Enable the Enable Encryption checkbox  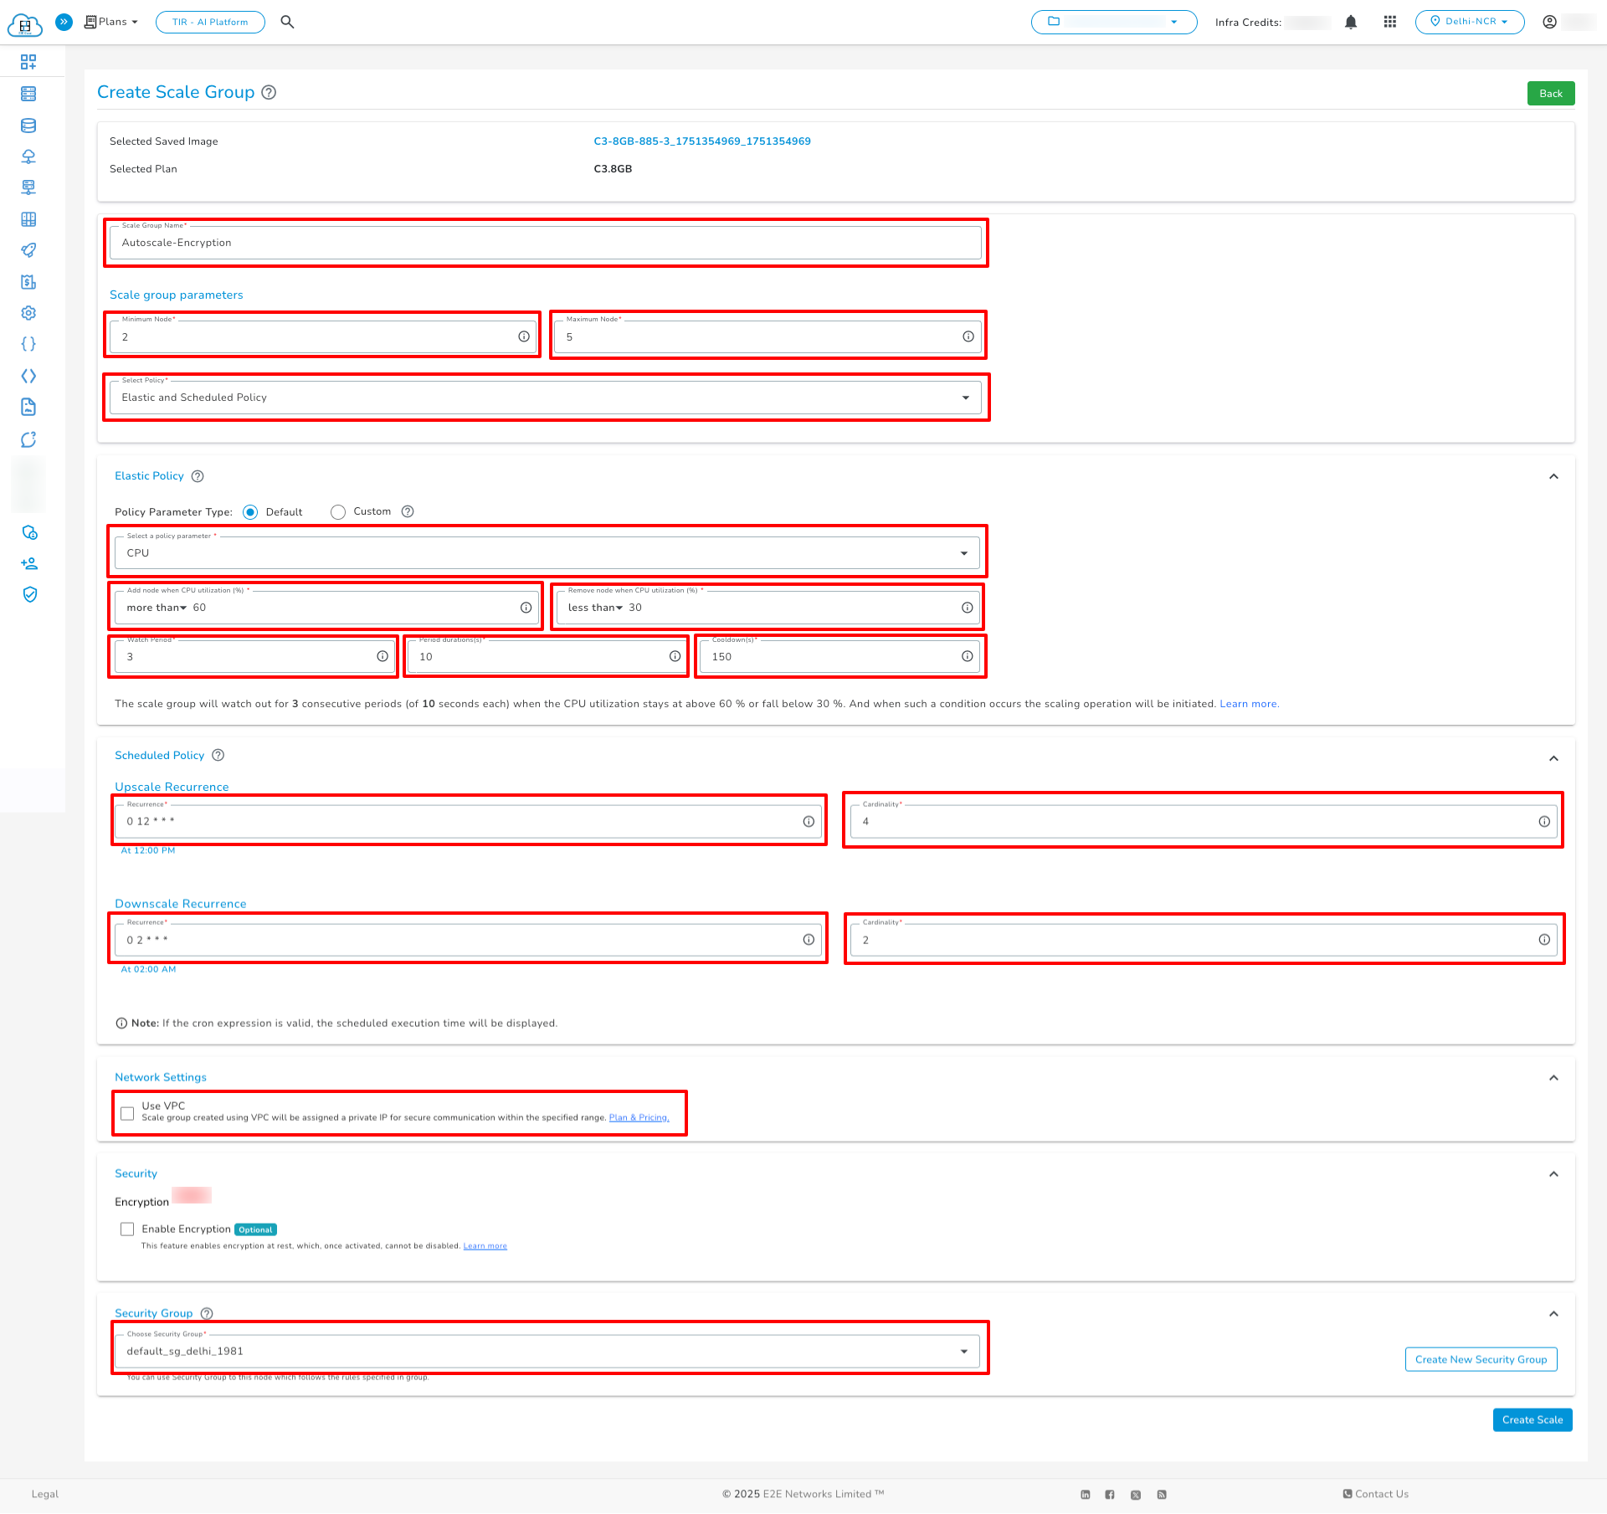tap(127, 1229)
